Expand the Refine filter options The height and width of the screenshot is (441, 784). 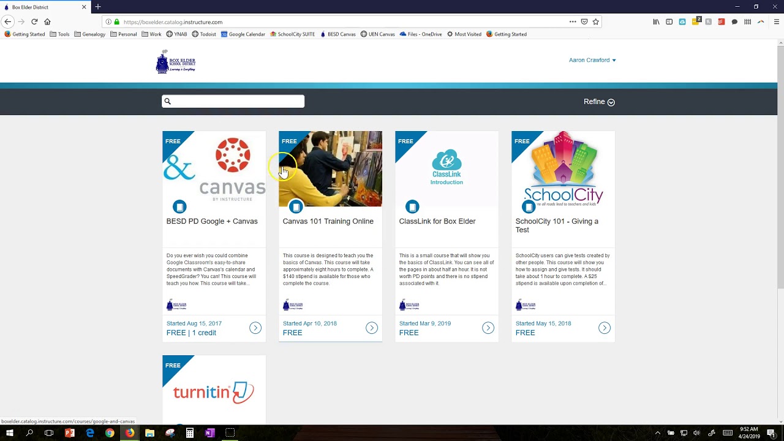click(x=599, y=102)
